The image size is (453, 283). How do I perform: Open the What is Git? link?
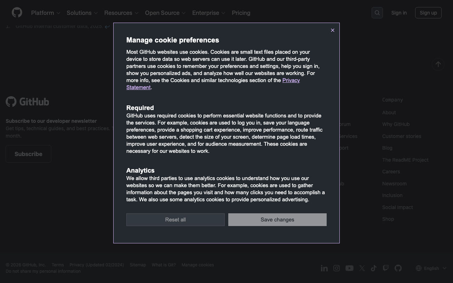pos(164,265)
